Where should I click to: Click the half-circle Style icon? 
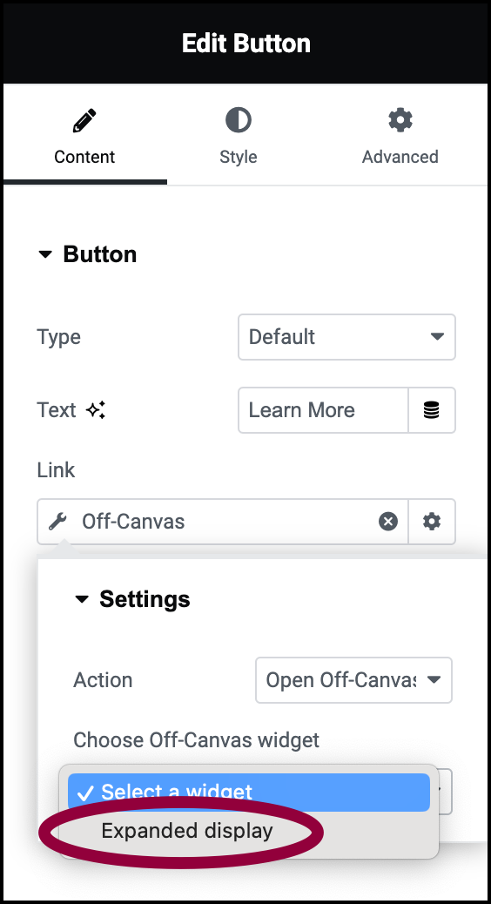coord(238,120)
